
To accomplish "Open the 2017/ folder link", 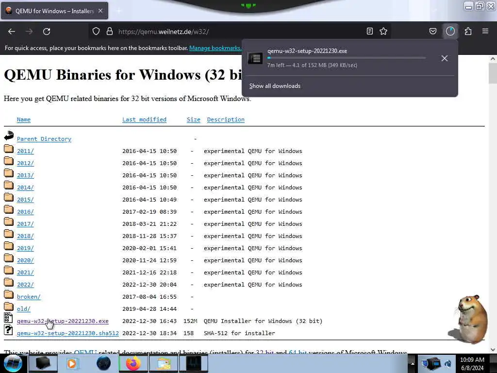I will coord(25,224).
